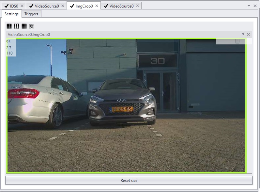Click the clock timing overlay icon
This screenshot has width=260, height=192.
pos(32,26)
